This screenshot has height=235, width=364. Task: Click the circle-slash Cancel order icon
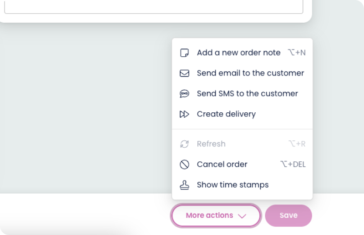[x=184, y=165]
